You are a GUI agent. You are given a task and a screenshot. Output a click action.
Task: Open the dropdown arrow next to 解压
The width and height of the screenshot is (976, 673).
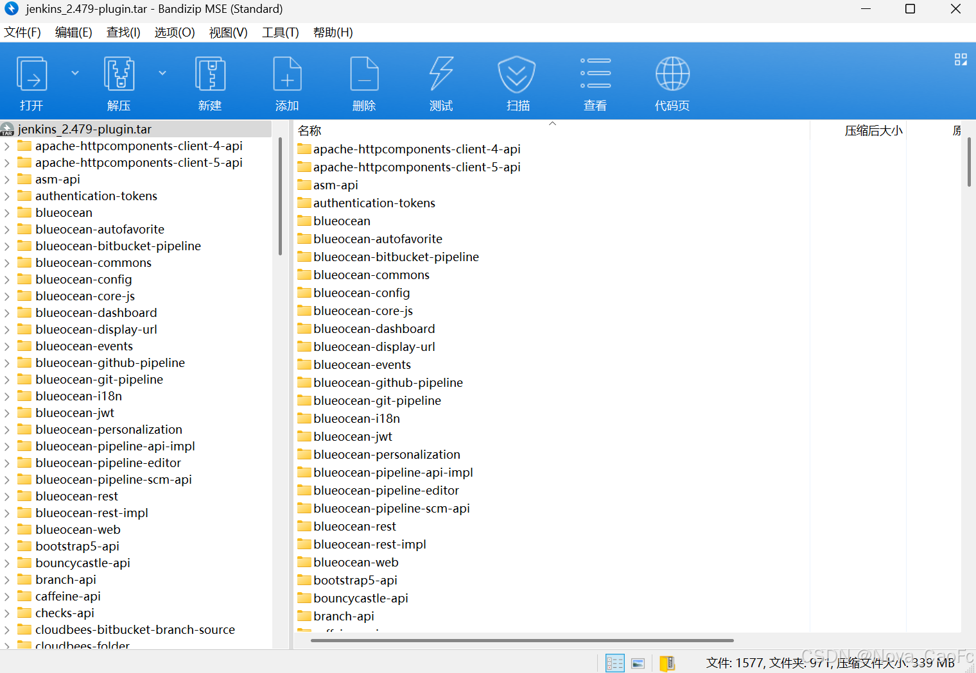162,73
